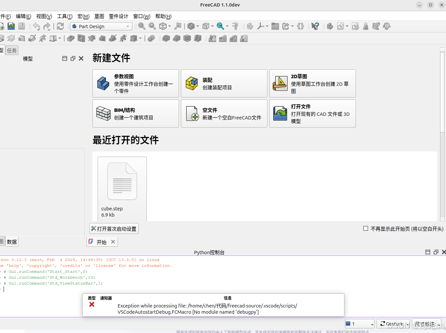The width and height of the screenshot is (446, 333).
Task: Open the Part Design workbench selector
Action: tap(101, 26)
